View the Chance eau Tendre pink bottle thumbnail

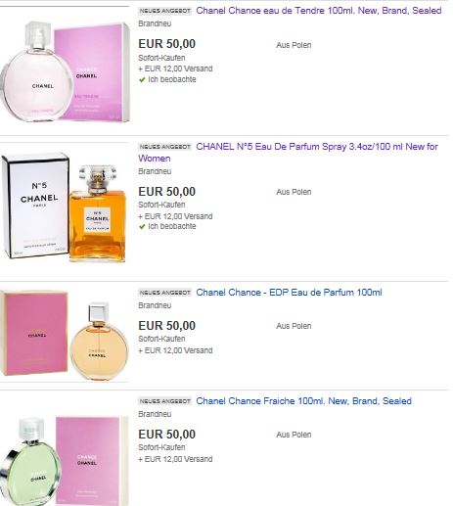point(66,71)
